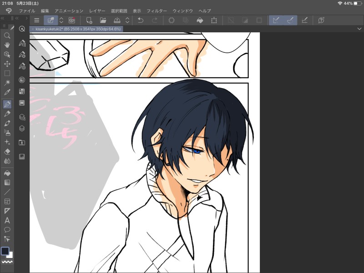Click the Scale/Rotate transform command
The height and width of the screenshot is (273, 364).
pyautogui.click(x=214, y=20)
